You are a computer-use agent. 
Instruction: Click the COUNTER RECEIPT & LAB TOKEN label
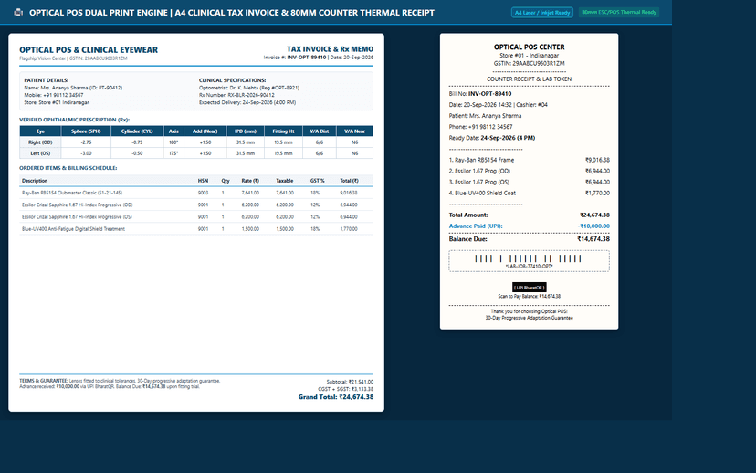(x=529, y=79)
